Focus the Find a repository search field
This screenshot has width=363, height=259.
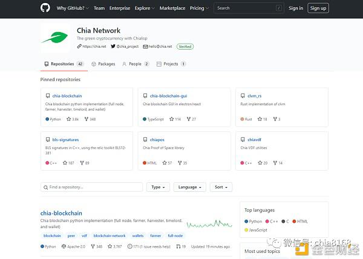(x=91, y=187)
